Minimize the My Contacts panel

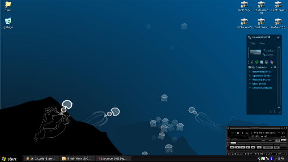click(272, 67)
